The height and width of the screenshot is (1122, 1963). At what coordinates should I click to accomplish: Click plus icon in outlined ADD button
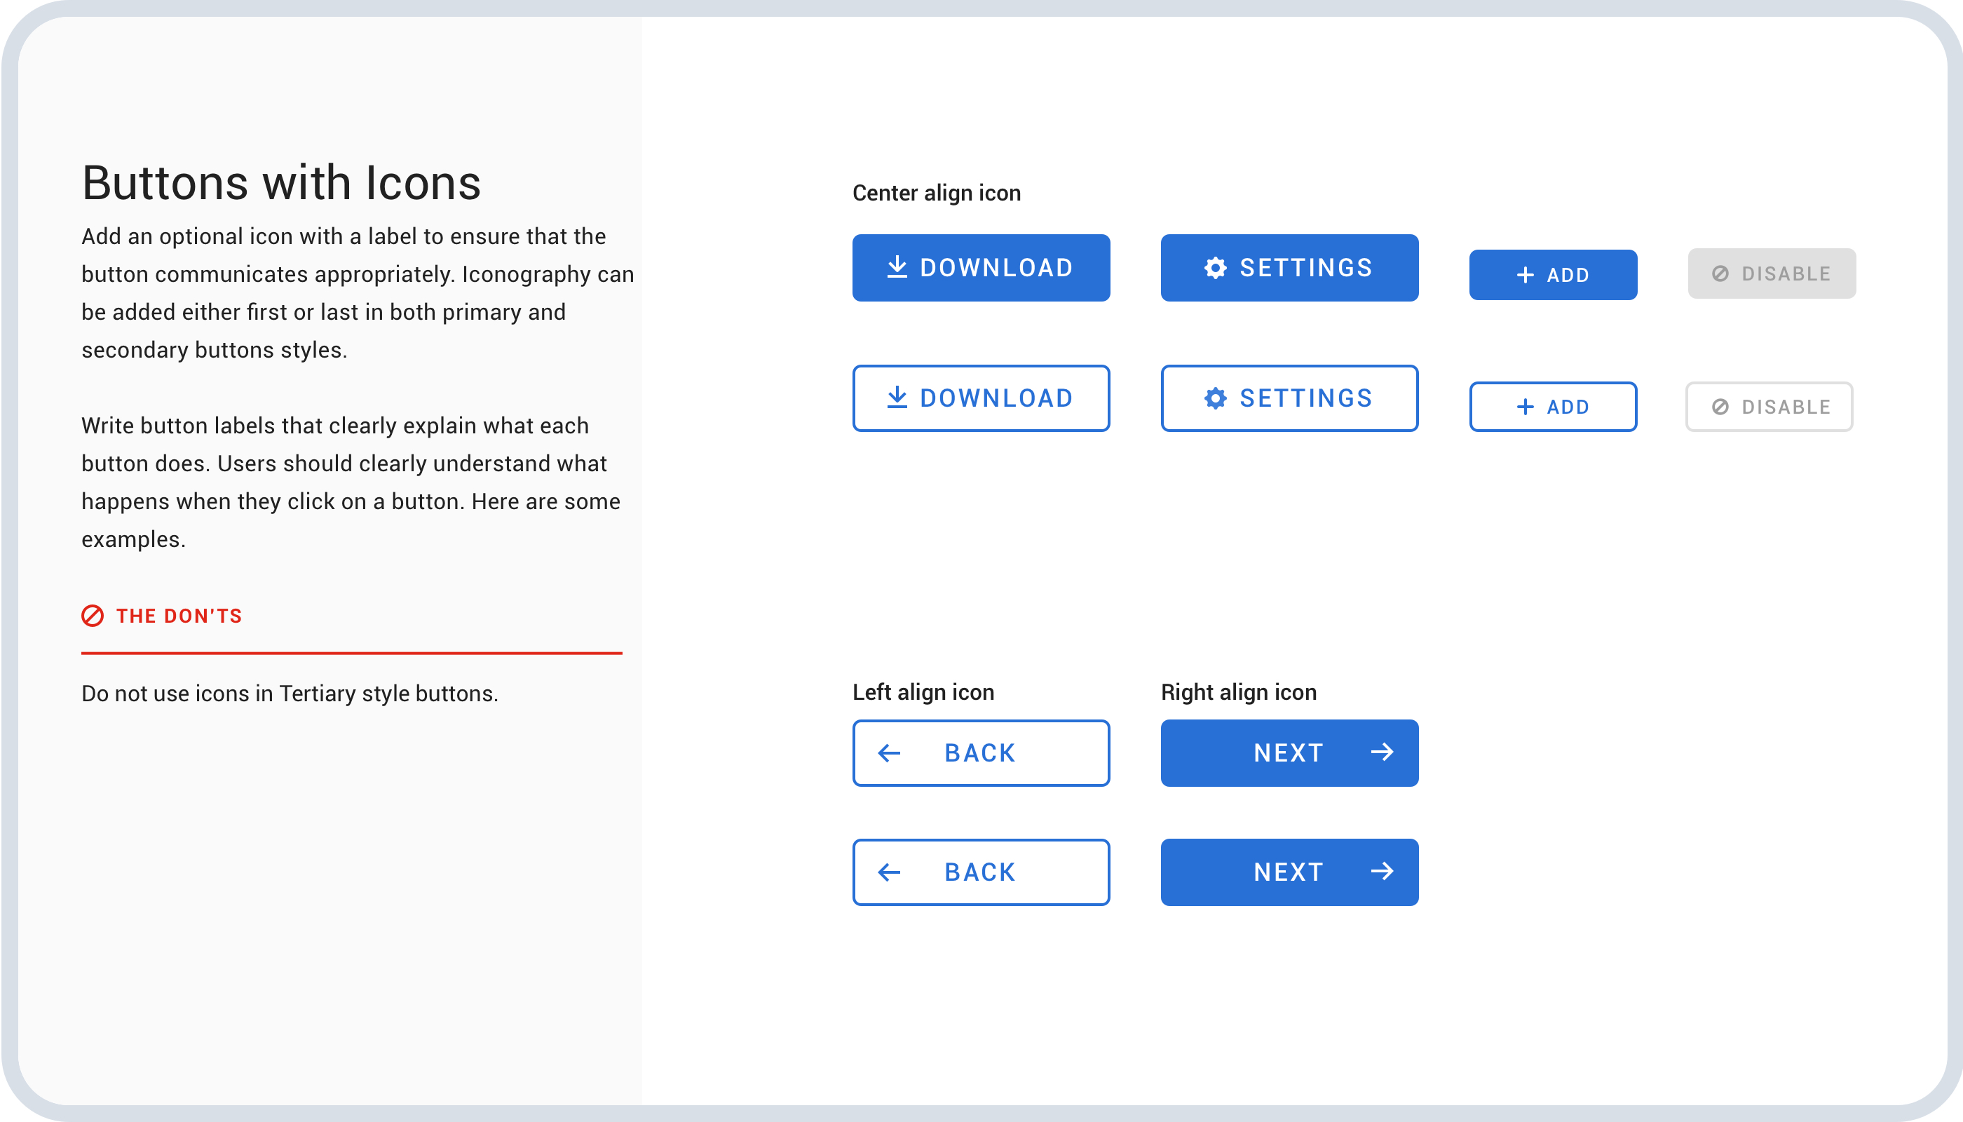pos(1525,407)
